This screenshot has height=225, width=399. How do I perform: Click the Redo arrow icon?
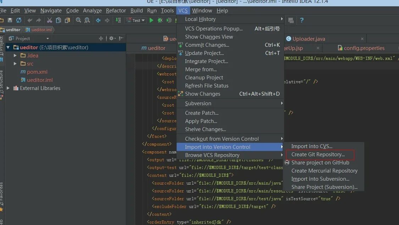coord(38,20)
